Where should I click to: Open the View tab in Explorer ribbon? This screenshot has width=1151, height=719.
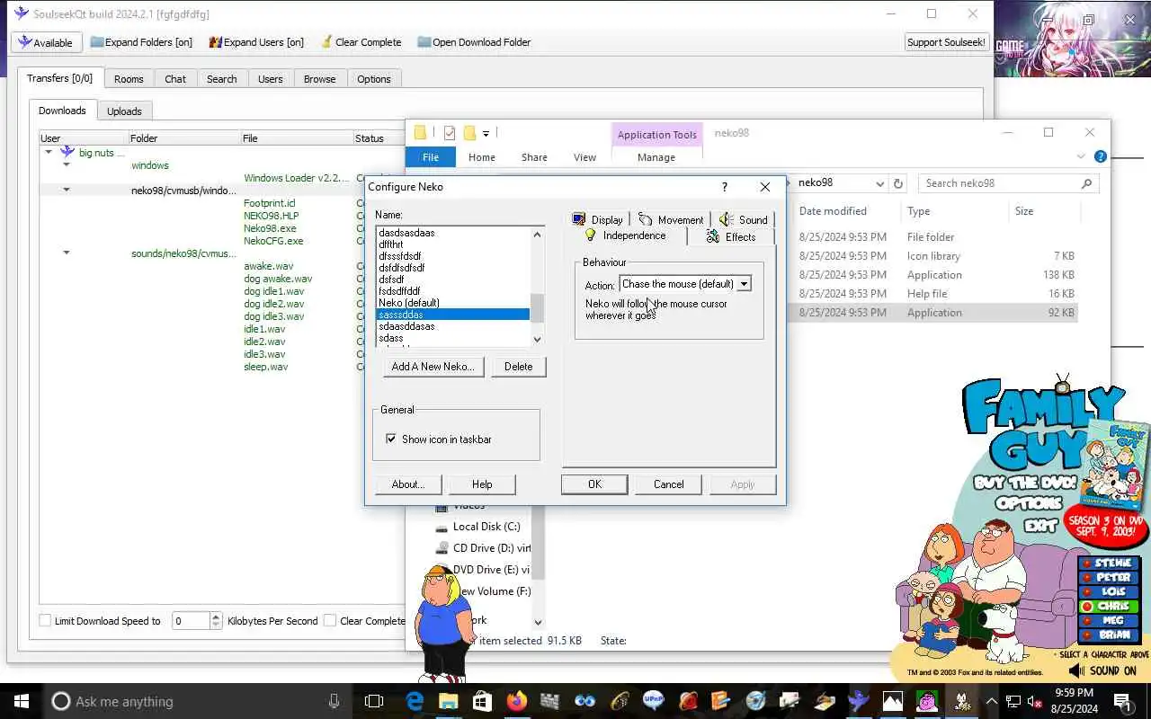[584, 157]
